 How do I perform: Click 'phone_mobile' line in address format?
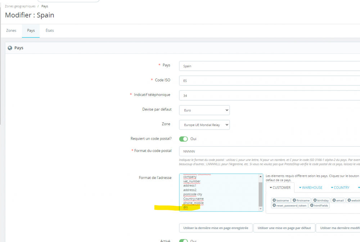193,203
